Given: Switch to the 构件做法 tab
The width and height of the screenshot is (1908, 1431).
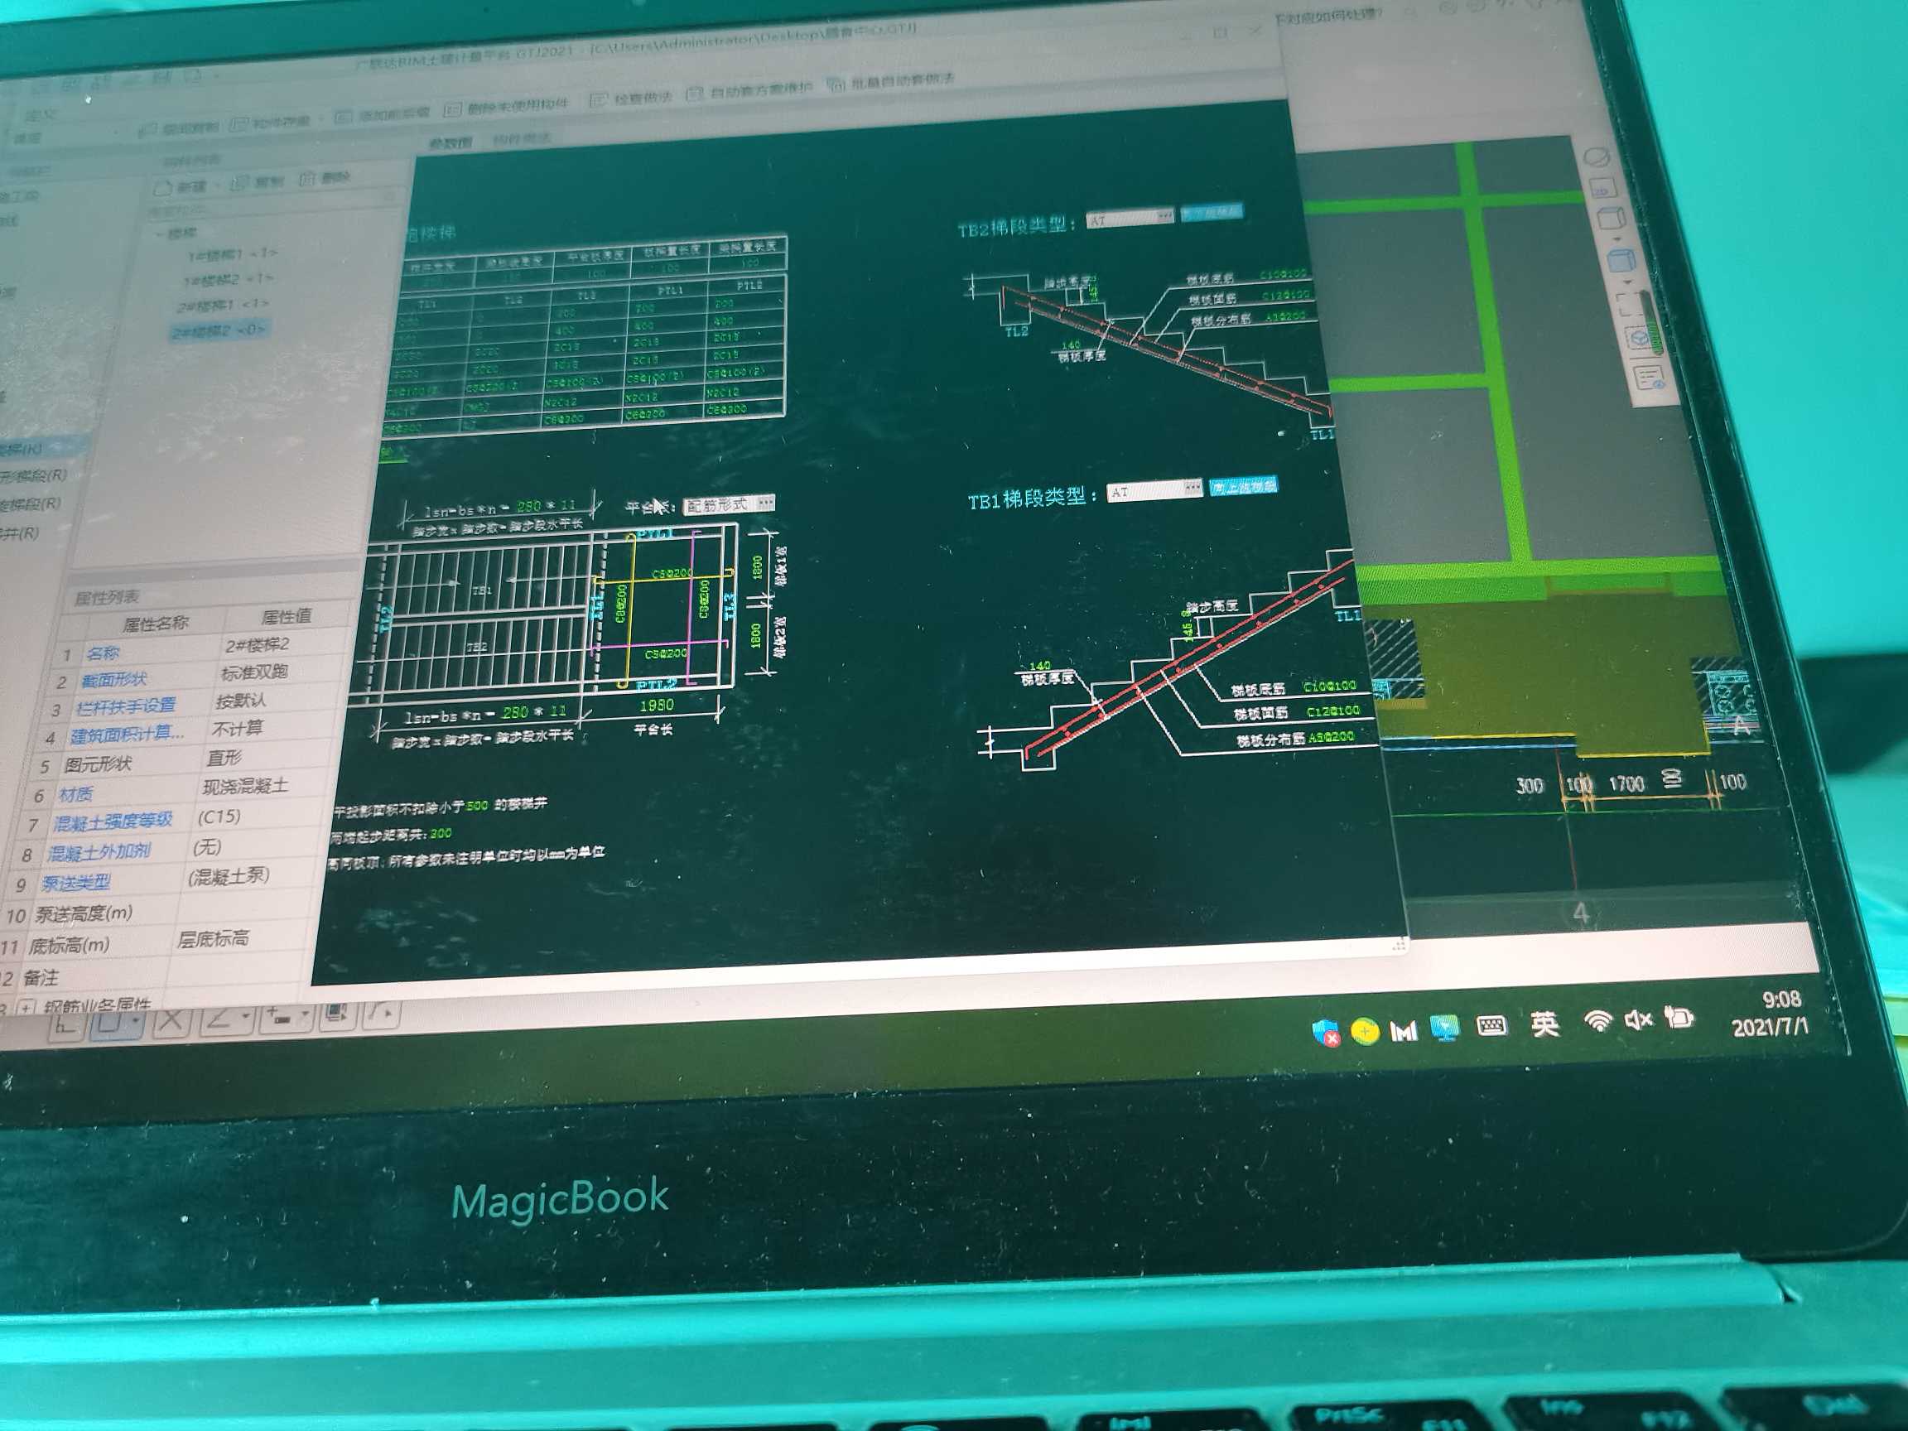Looking at the screenshot, I should click(x=521, y=139).
